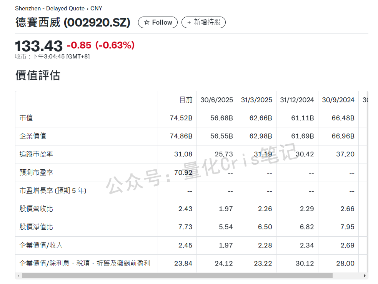Click price/book value 7.73
The width and height of the screenshot is (378, 284).
pyautogui.click(x=185, y=227)
